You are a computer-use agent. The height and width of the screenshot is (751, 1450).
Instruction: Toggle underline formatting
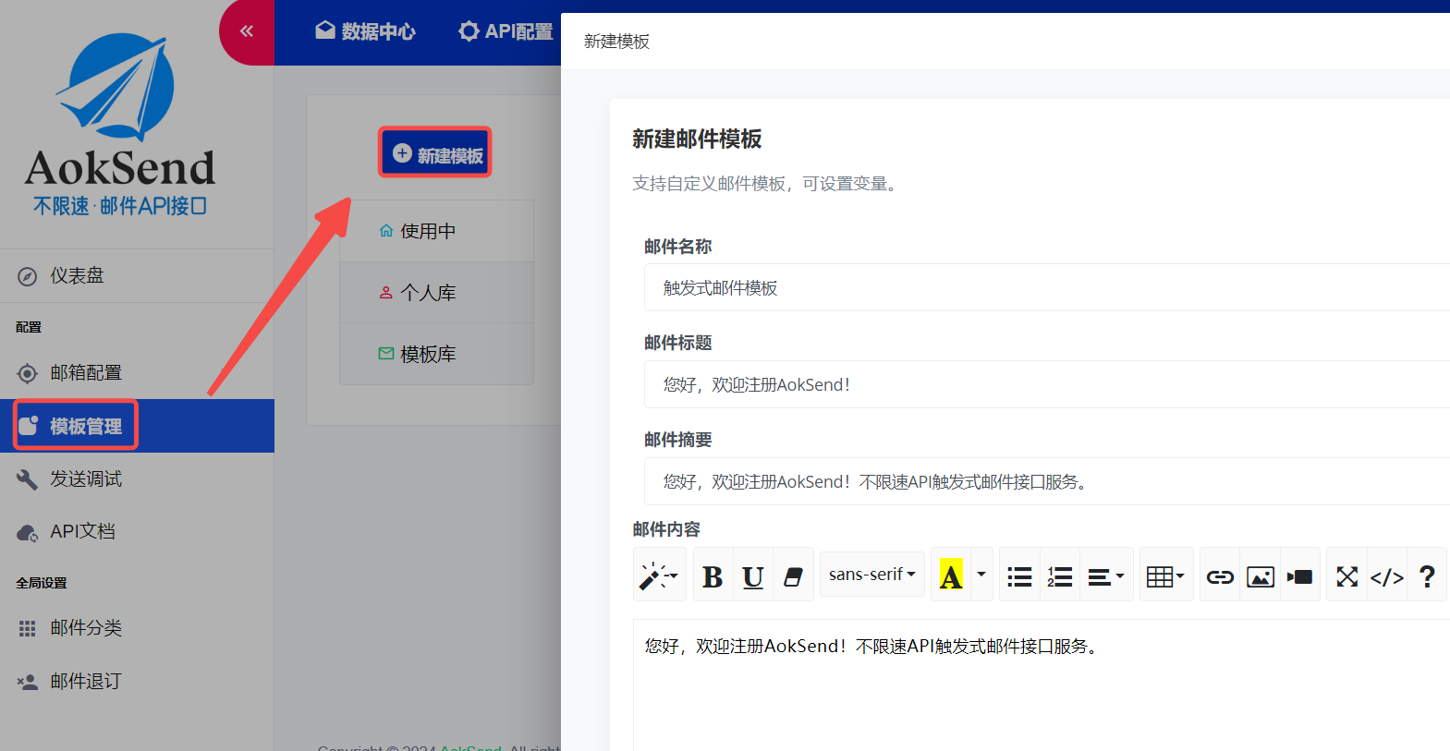pos(753,575)
